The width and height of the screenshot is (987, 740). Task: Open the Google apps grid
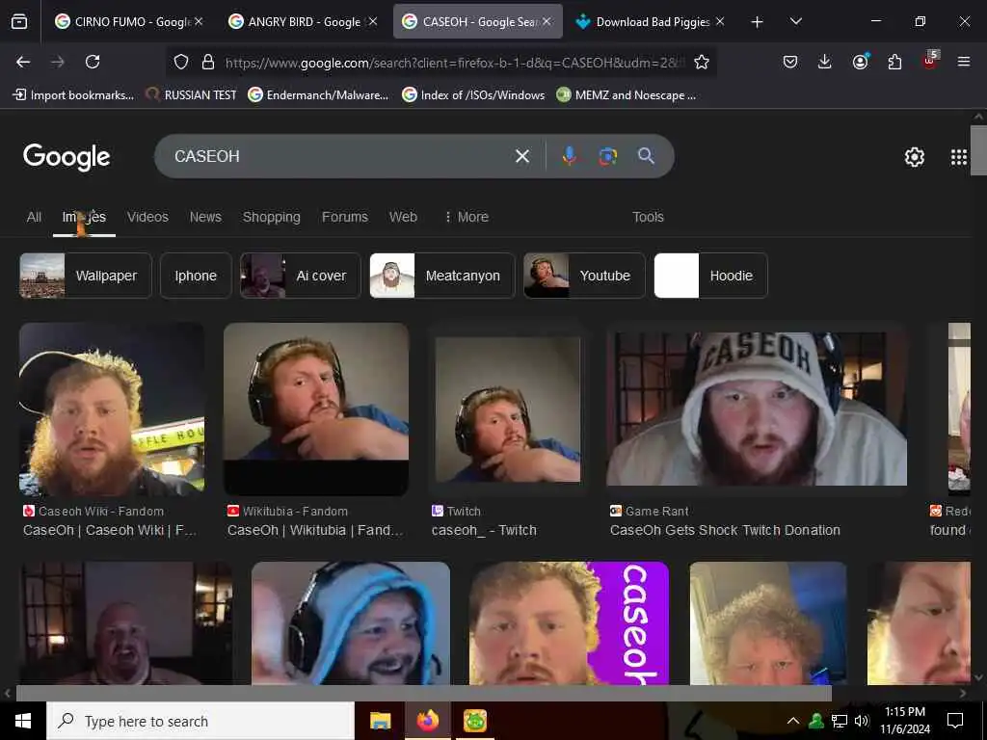pos(958,157)
